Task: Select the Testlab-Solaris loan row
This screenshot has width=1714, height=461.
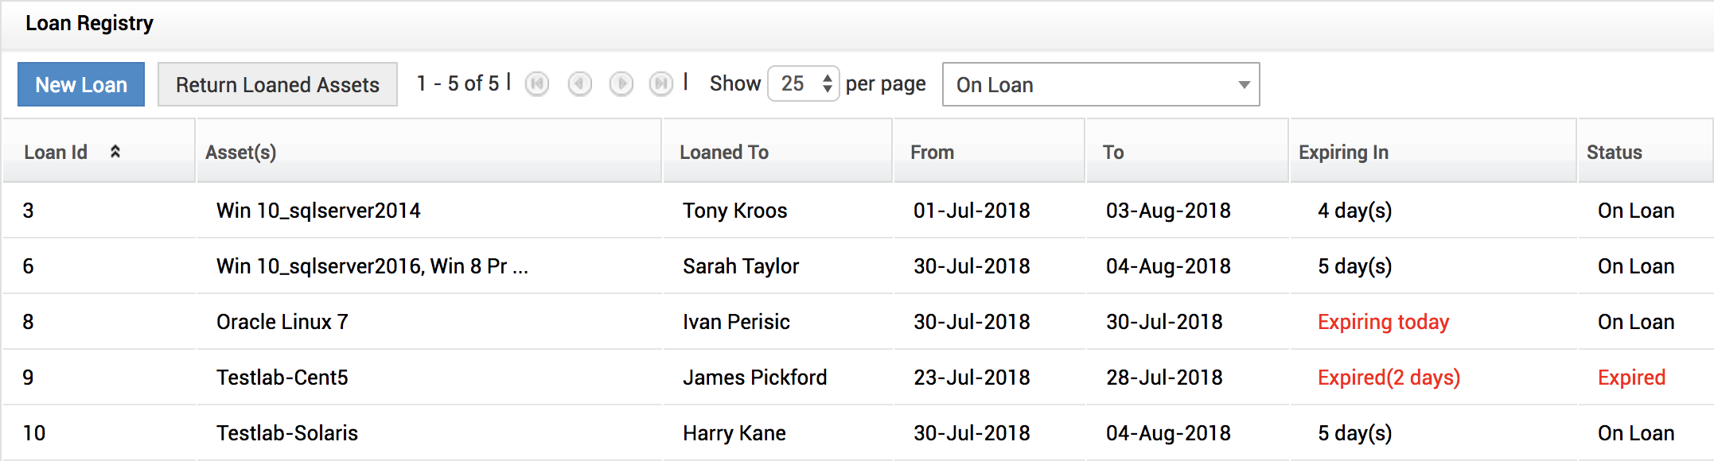Action: pos(286,433)
